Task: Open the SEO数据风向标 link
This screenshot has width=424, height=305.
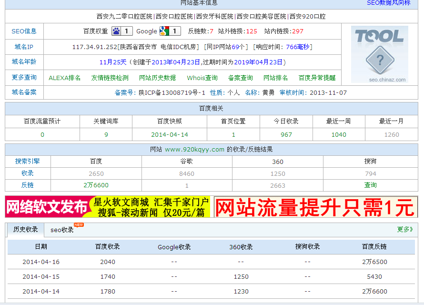Action: 389,3
